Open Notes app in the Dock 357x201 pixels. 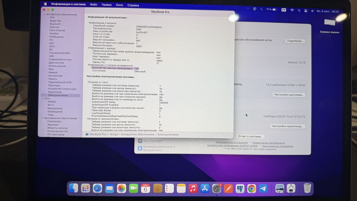(x=181, y=189)
